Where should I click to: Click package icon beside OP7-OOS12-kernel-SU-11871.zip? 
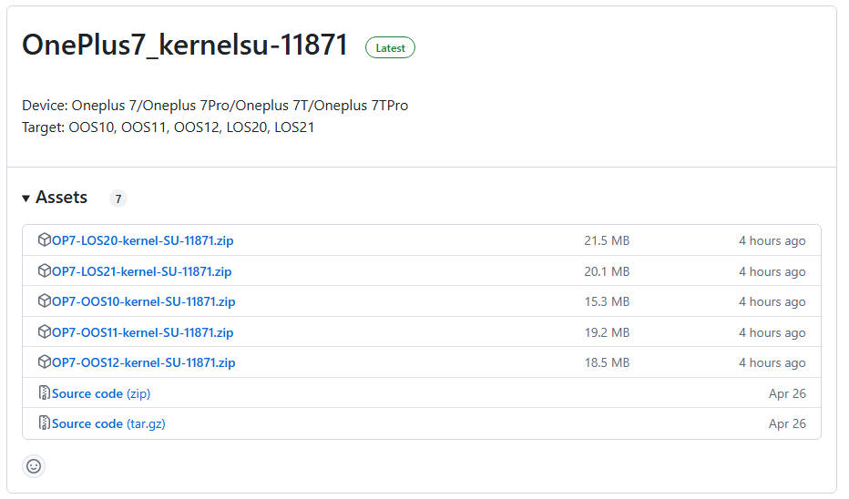45,362
